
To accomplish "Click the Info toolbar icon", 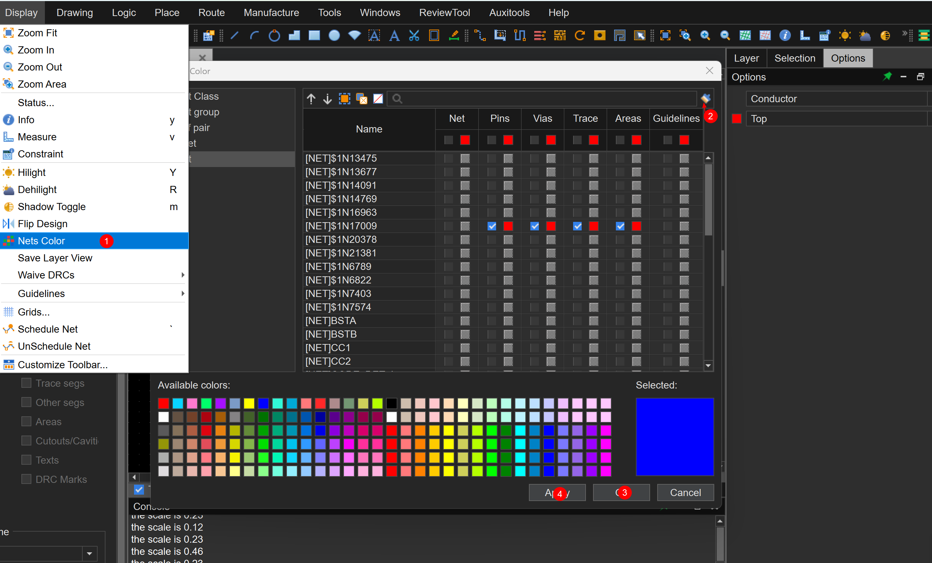I will 785,36.
